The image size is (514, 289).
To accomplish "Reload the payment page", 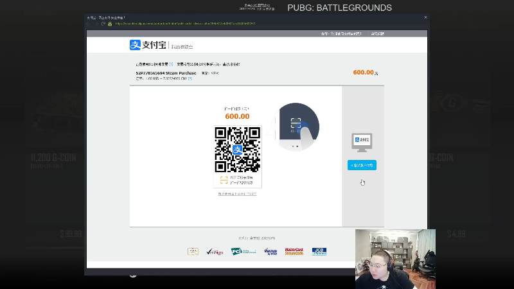I will click(x=103, y=24).
